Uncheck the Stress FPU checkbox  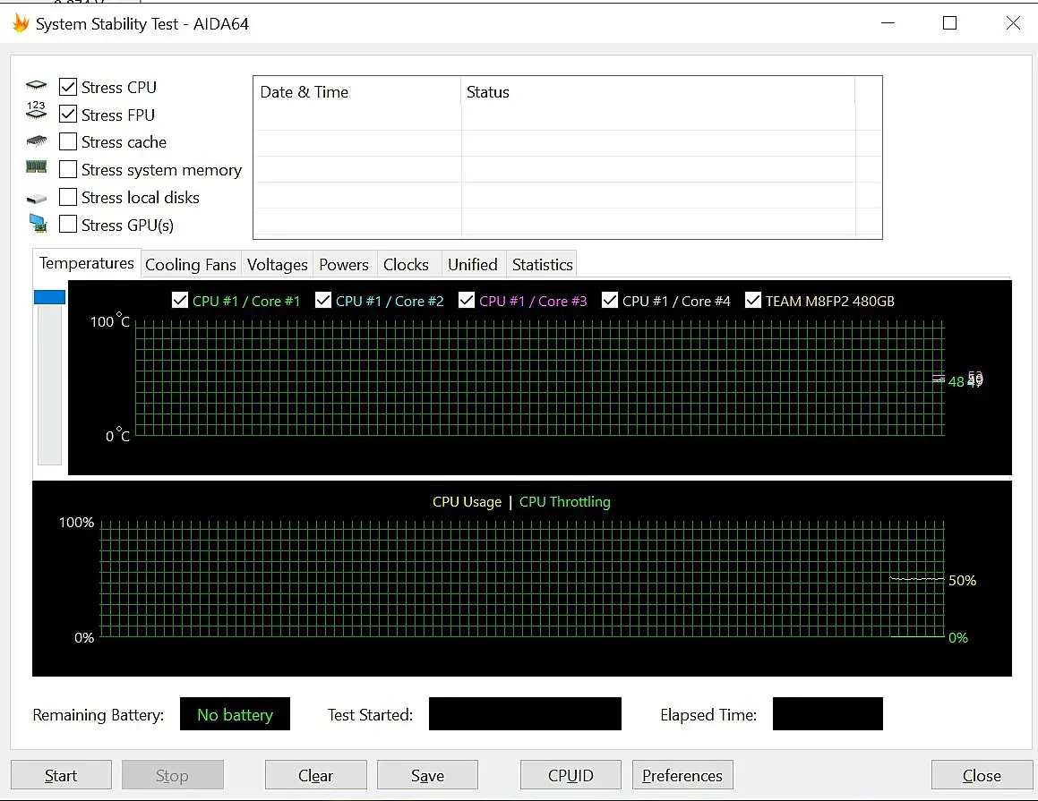click(x=68, y=115)
